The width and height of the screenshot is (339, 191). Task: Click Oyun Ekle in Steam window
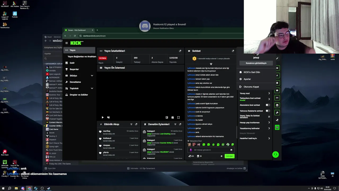click(50, 168)
